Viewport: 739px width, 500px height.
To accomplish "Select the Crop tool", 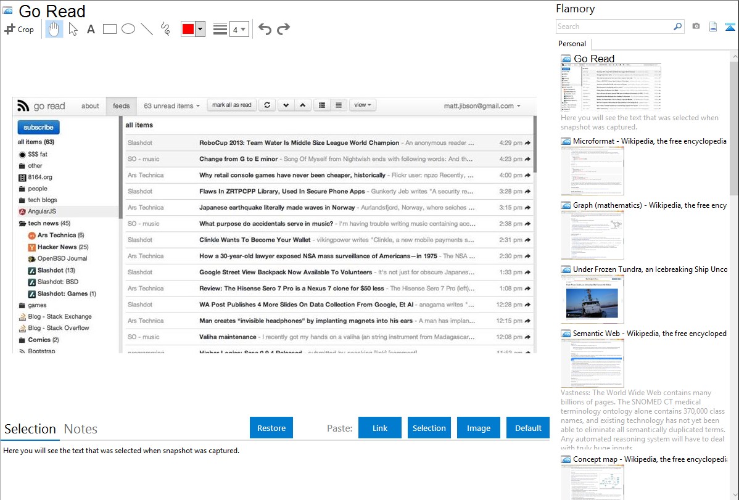I will (x=19, y=29).
